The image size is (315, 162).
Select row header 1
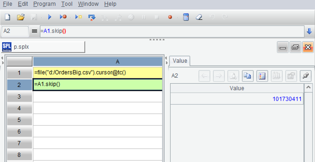coord(19,73)
